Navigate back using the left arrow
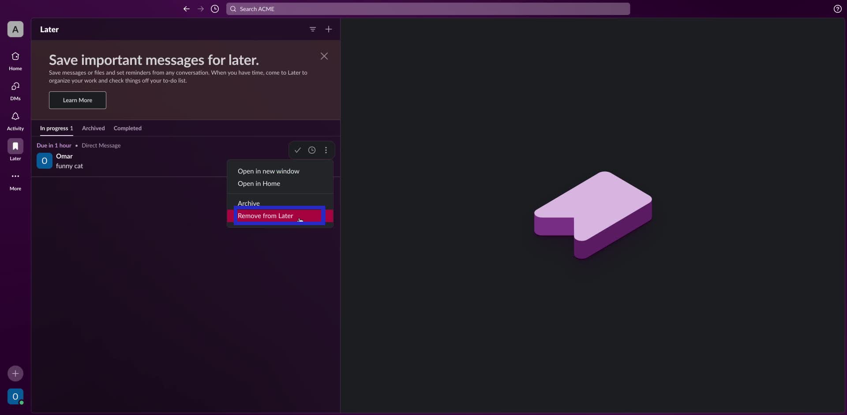Viewport: 847px width, 415px height. [x=187, y=9]
